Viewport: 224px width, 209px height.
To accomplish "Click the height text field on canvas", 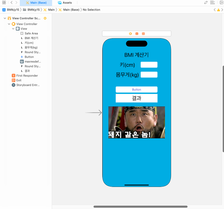I will click(x=149, y=65).
